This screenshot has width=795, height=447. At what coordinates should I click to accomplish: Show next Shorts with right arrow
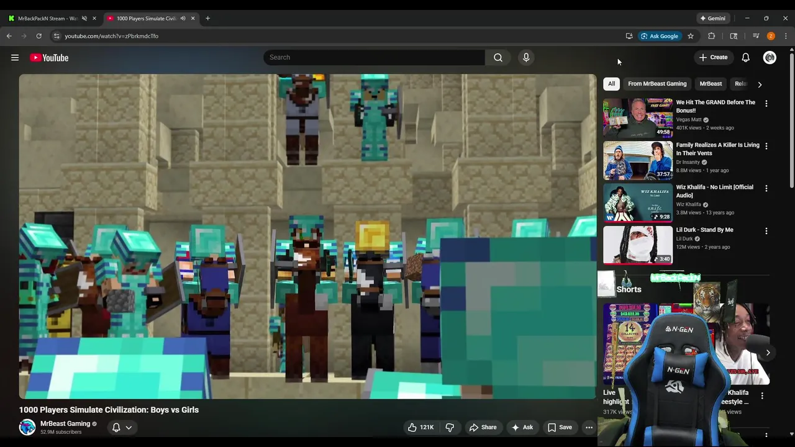click(x=768, y=353)
